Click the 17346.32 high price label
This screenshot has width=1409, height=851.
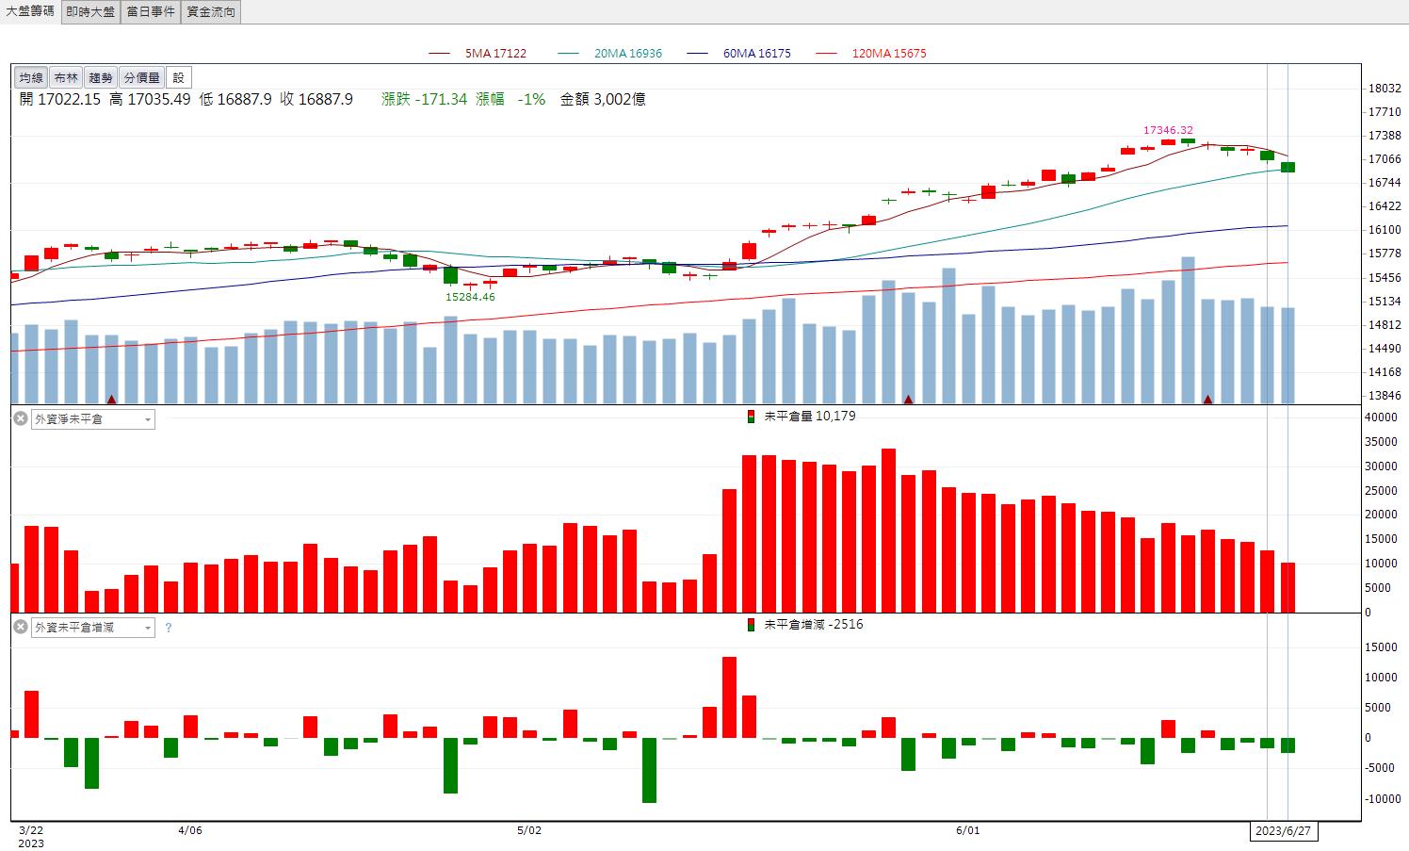1168,130
